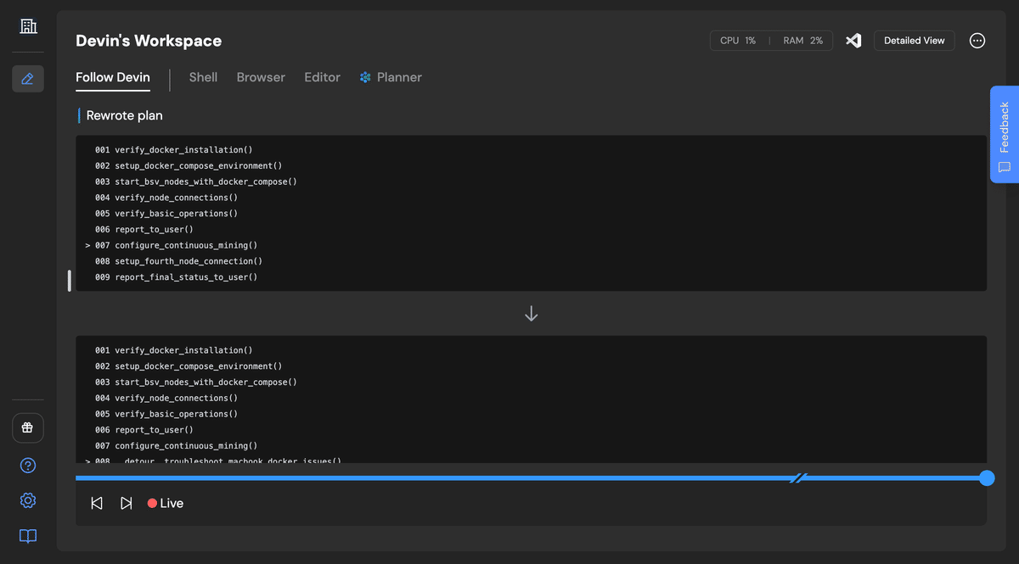Expand the CPU and RAM usage panel
1019x564 pixels.
770,40
